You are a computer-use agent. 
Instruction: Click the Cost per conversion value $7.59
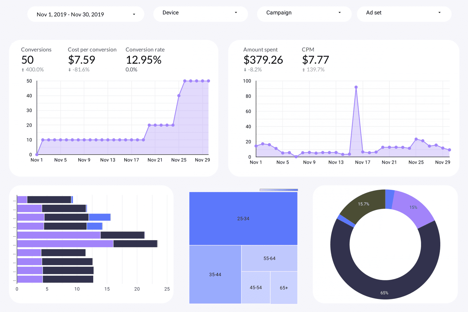[x=82, y=60]
